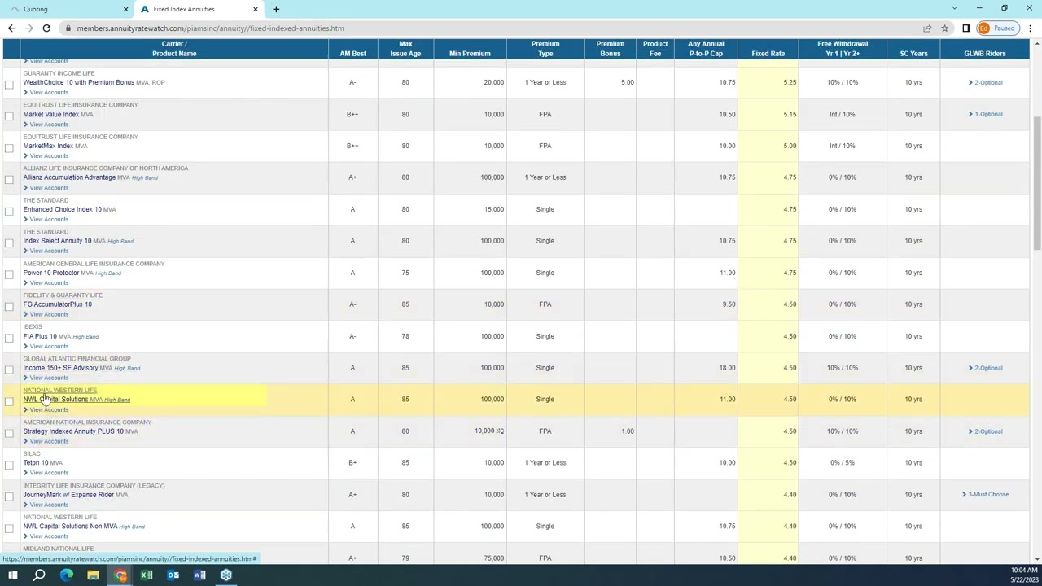Open 2-Optional GLWB rider for Income 150+ SE

[x=986, y=368]
